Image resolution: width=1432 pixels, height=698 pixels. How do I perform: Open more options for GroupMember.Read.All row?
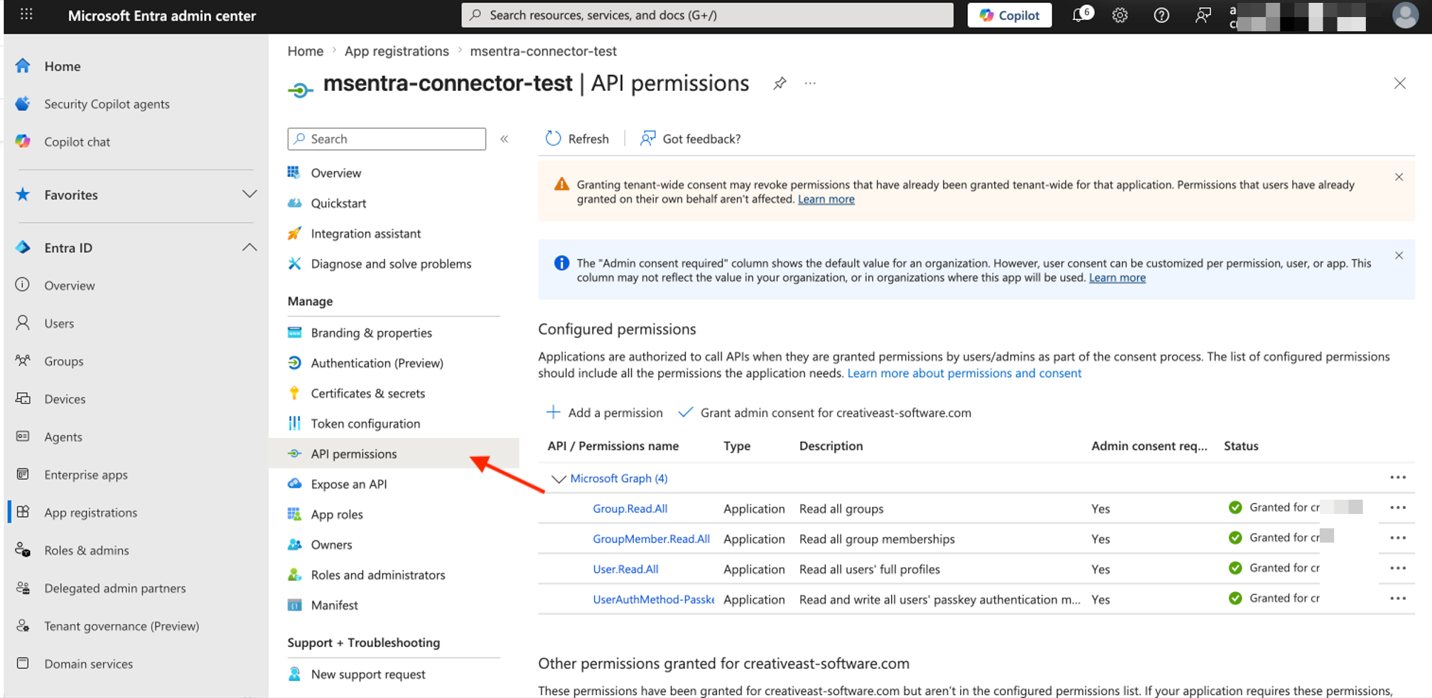1398,538
